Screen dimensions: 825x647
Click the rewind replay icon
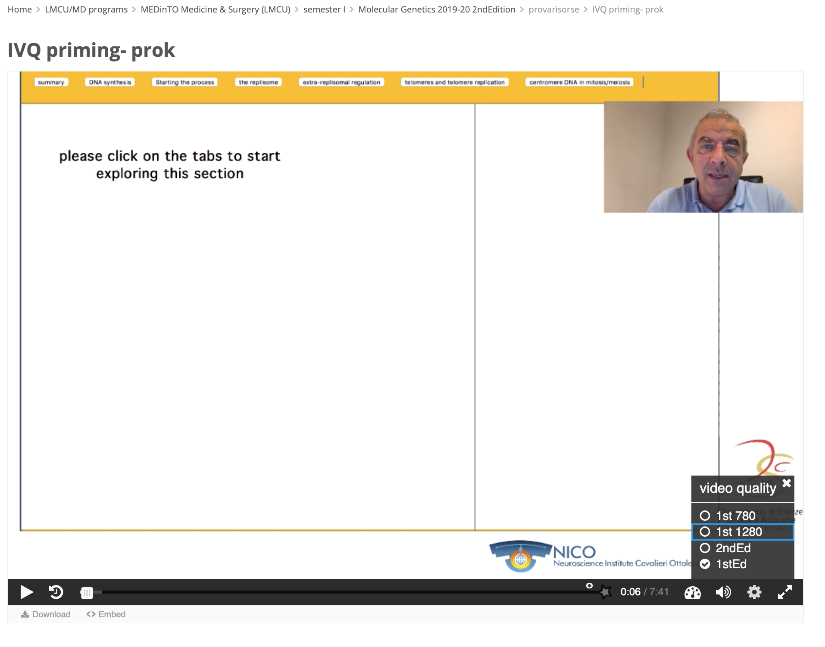tap(56, 592)
